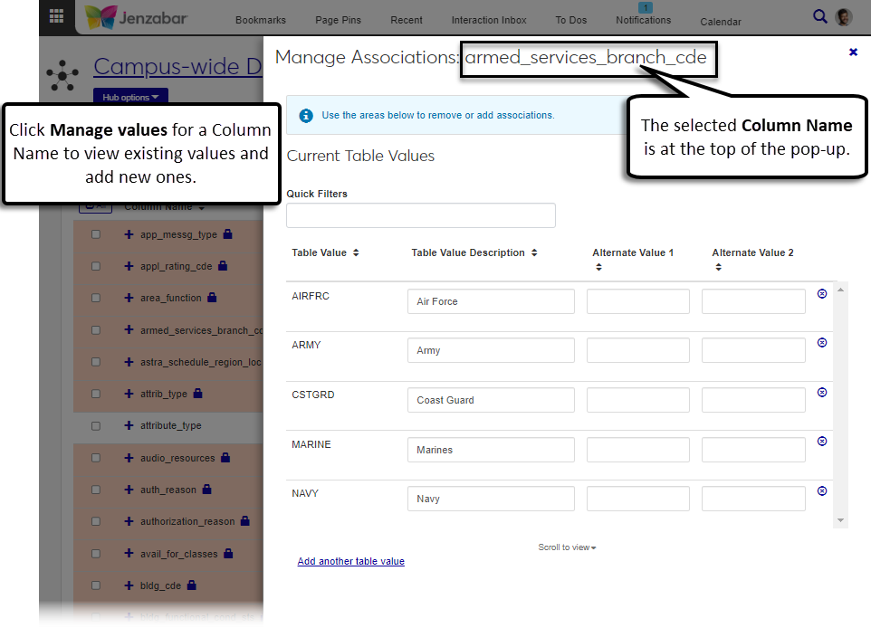Screen dimensions: 871x628
Task: Click the lock icon beside attrib_type
Action: [197, 393]
